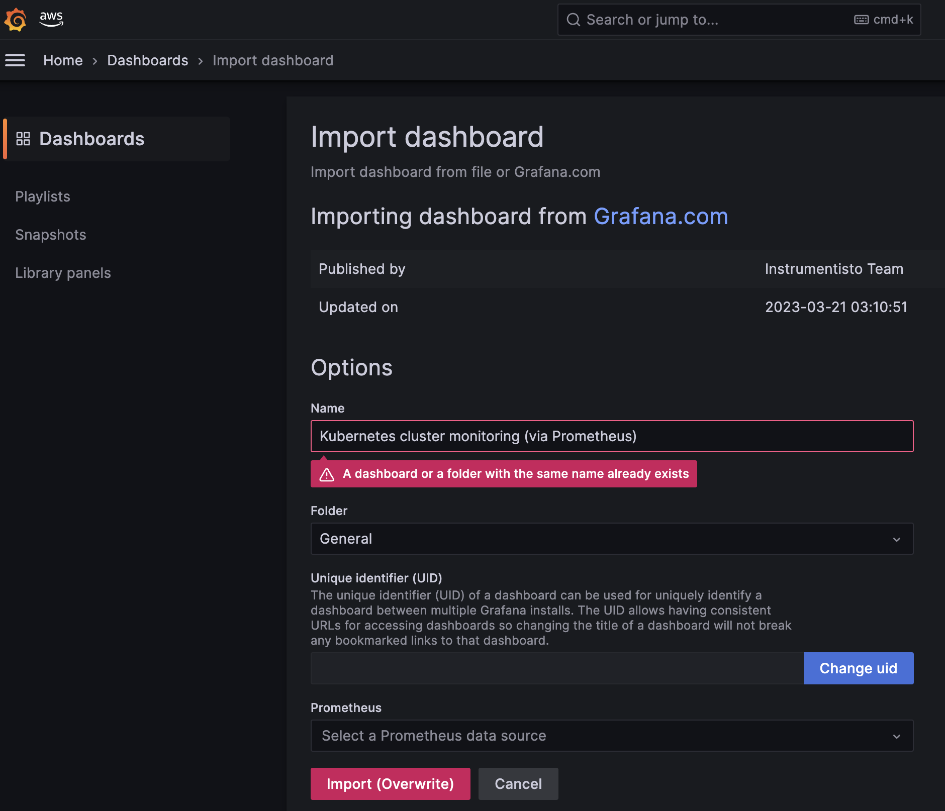The height and width of the screenshot is (811, 945).
Task: Click the Home breadcrumb separator chevron
Action: coord(95,61)
